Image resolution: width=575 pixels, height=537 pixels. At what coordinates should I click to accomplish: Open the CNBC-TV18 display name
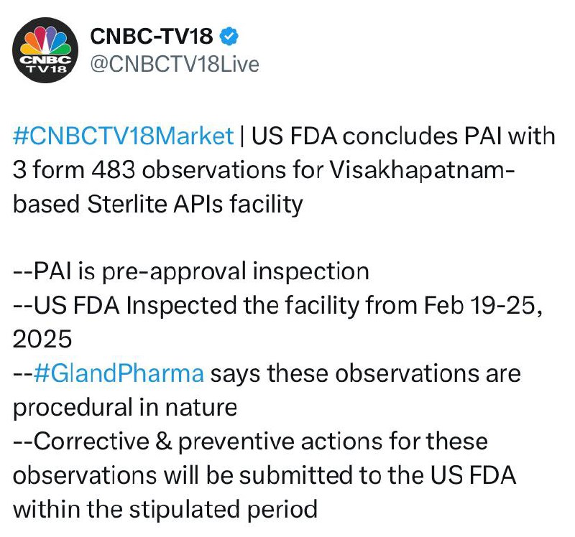click(x=152, y=37)
